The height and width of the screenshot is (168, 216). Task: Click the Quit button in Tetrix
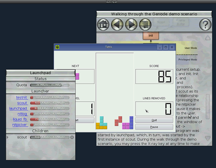point(154,120)
